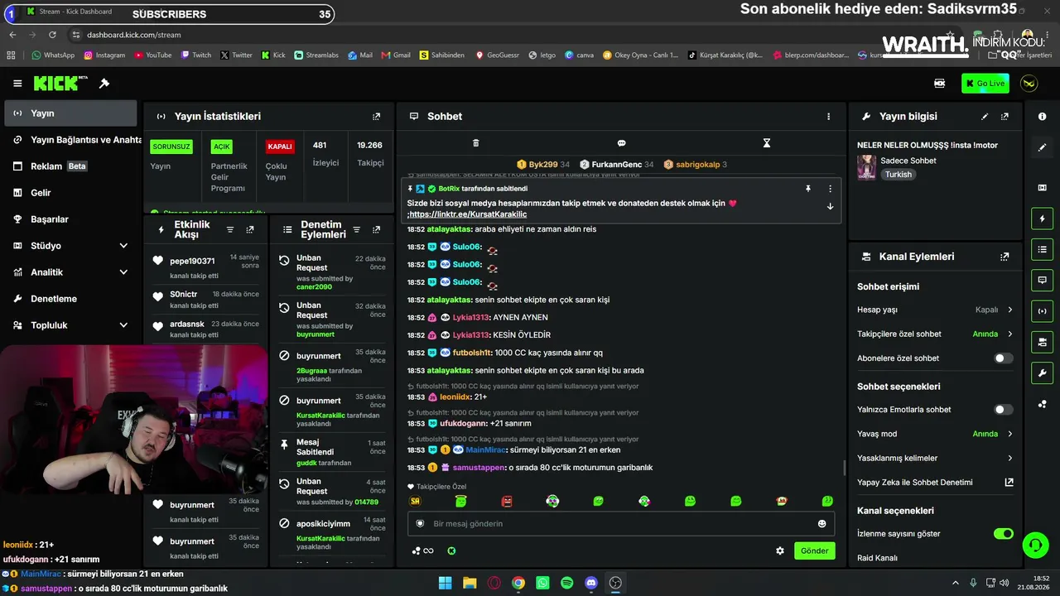Click the hourglass icon in Sohbet toolbar
The height and width of the screenshot is (596, 1060).
coord(767,143)
